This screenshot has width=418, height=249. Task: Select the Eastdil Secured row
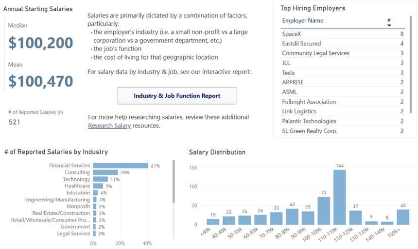tap(343, 44)
